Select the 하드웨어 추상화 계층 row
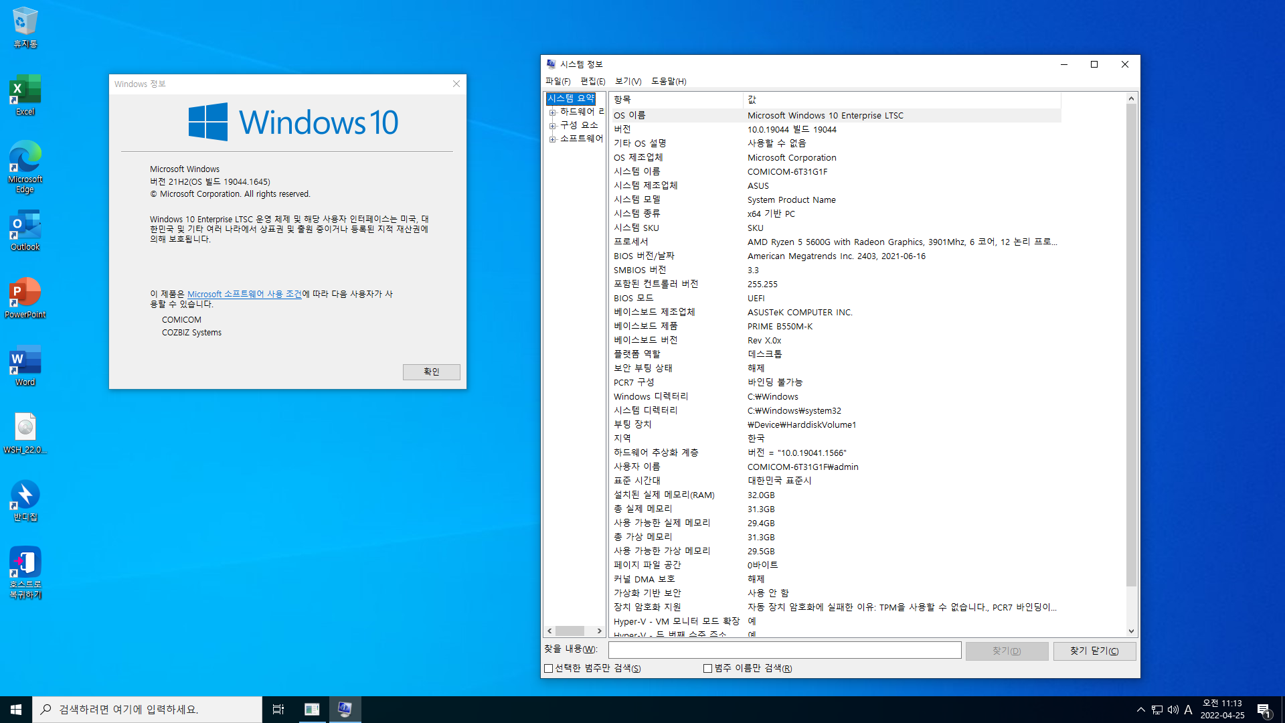The image size is (1285, 723). [835, 453]
